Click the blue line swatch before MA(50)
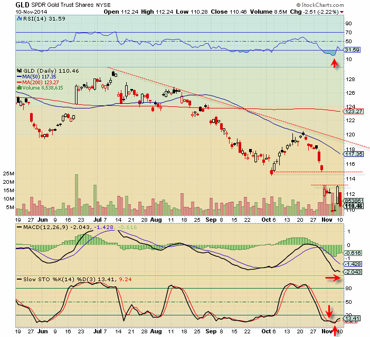370x337 pixels. point(20,77)
